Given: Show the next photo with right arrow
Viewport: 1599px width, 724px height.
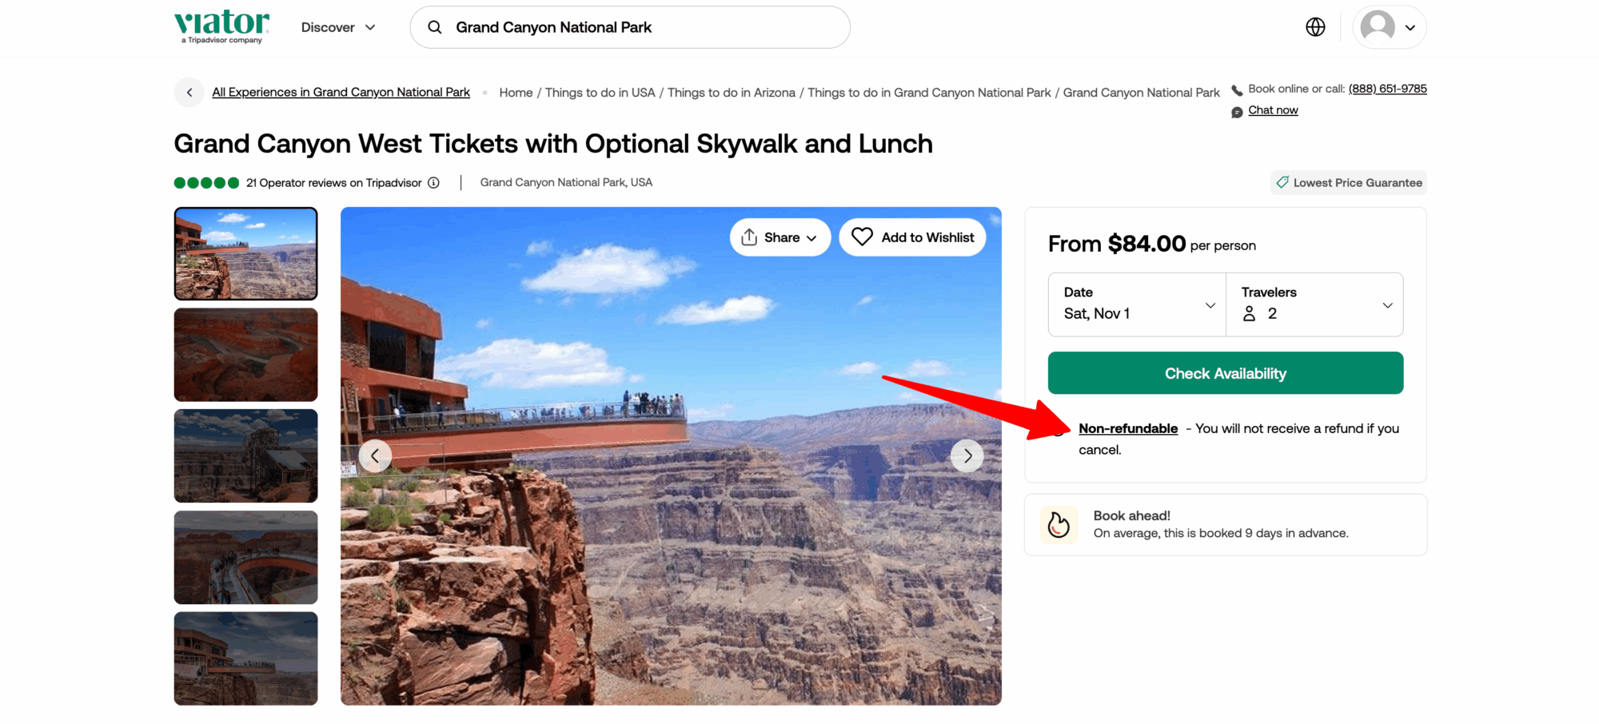Looking at the screenshot, I should point(967,456).
